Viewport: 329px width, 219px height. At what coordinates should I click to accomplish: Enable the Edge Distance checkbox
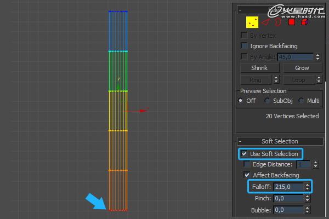pos(247,164)
